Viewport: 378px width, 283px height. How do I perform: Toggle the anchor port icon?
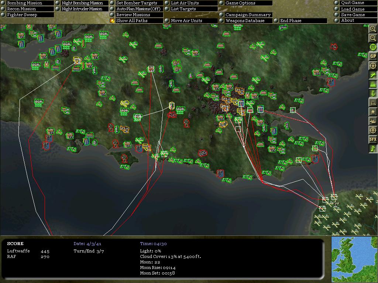pos(373,93)
